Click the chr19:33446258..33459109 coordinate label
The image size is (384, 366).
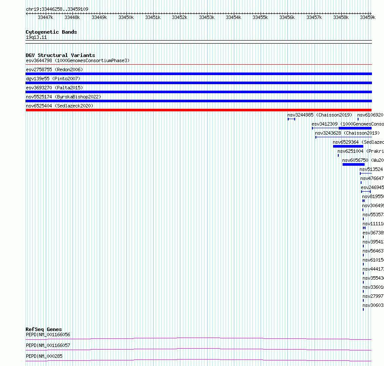(57, 9)
